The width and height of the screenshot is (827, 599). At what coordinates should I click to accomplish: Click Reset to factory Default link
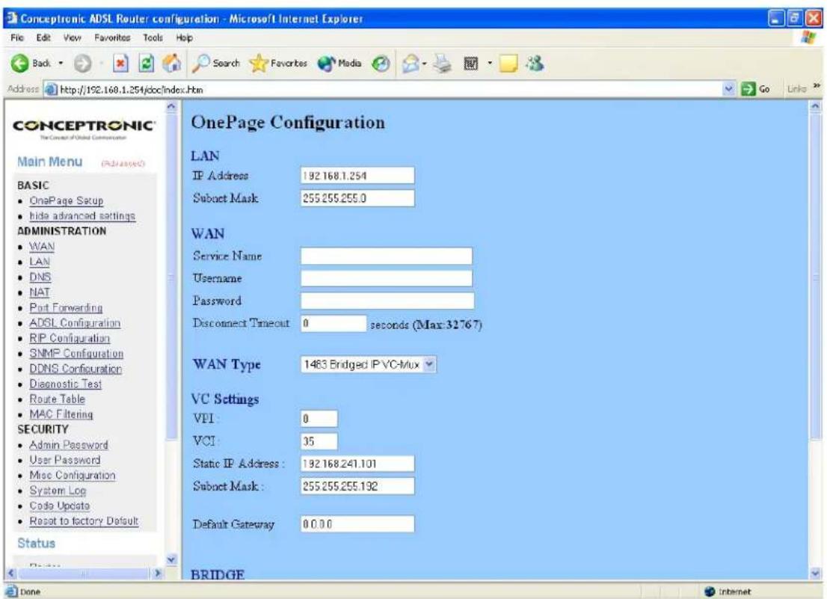tap(84, 521)
